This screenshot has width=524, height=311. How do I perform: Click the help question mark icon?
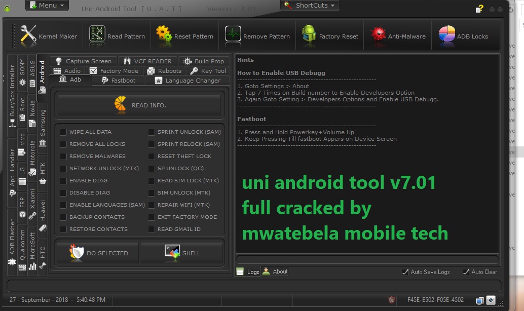479,9
